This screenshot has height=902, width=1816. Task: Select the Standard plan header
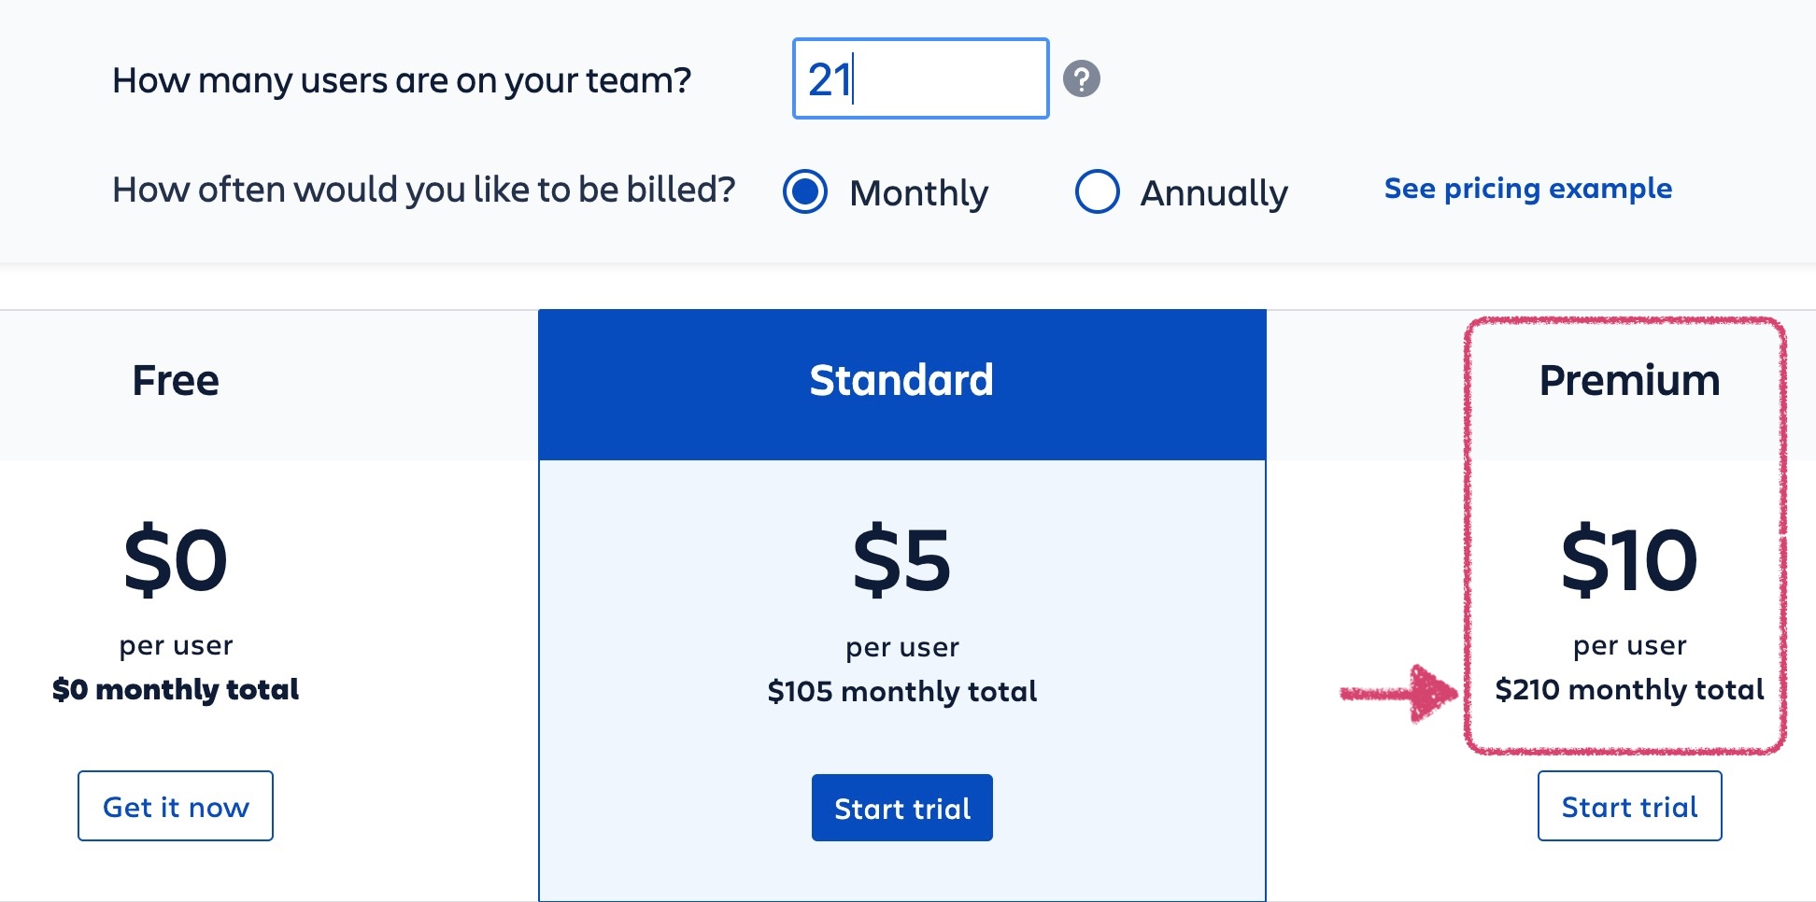coord(901,381)
